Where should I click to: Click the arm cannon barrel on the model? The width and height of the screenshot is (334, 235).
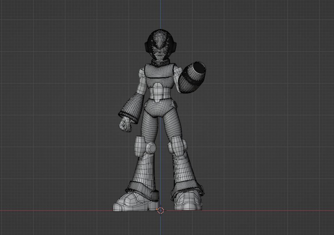pyautogui.click(x=192, y=77)
